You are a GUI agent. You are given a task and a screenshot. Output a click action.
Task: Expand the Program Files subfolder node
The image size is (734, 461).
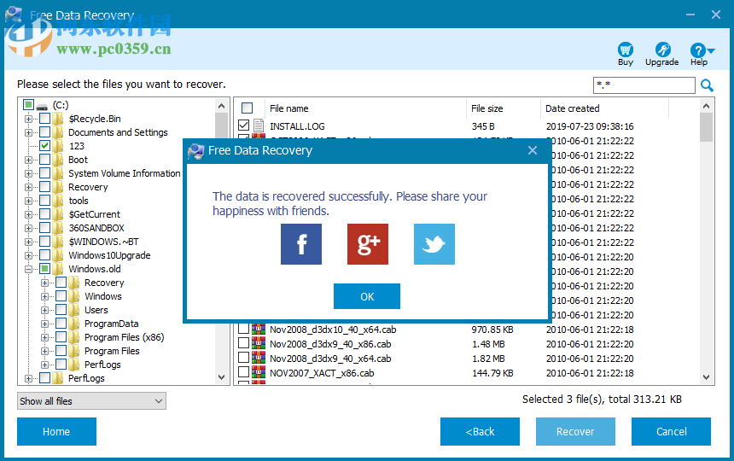tap(44, 351)
